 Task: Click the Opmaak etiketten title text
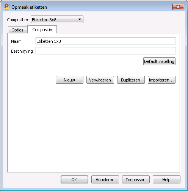[29, 7]
